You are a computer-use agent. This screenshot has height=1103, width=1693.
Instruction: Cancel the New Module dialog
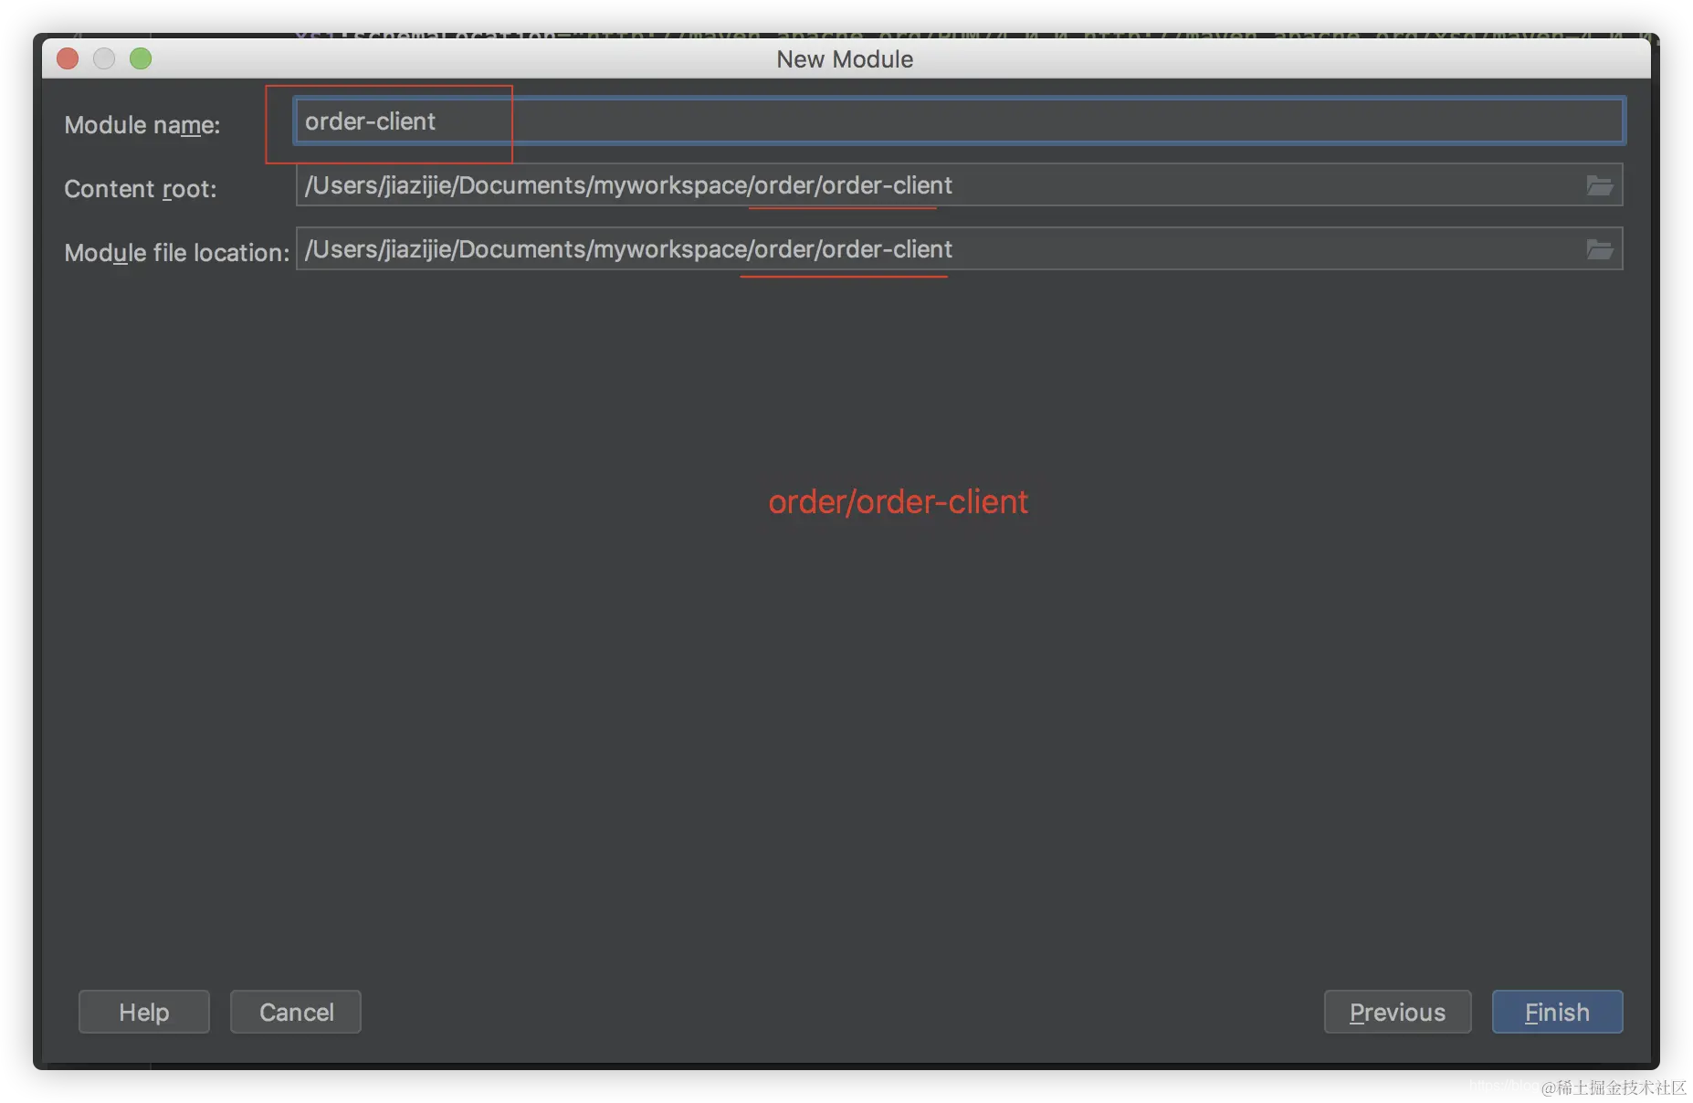(296, 1012)
